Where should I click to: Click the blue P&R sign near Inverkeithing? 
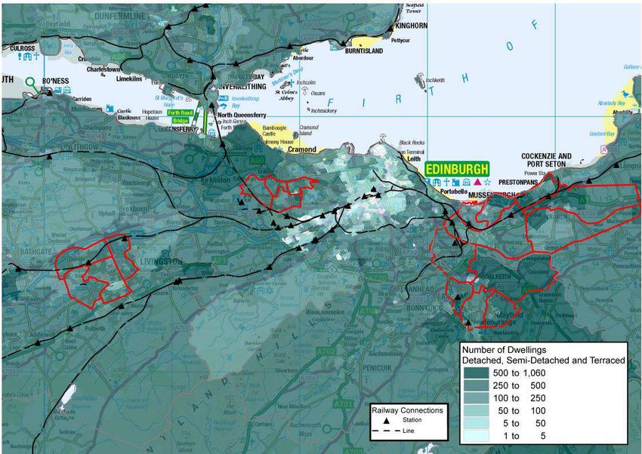pos(223,99)
